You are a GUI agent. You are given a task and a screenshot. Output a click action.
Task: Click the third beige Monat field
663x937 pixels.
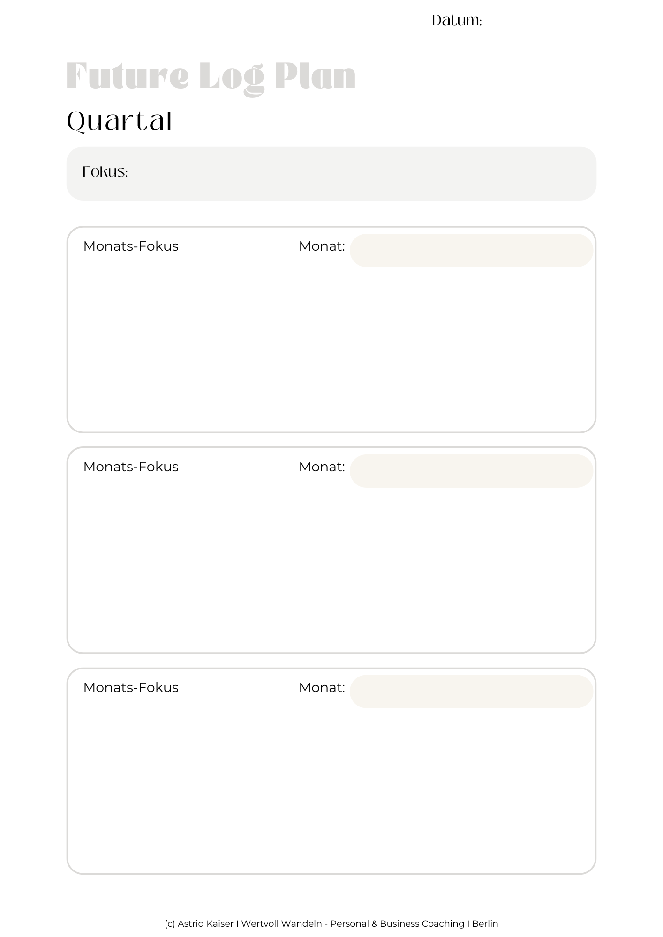[472, 692]
